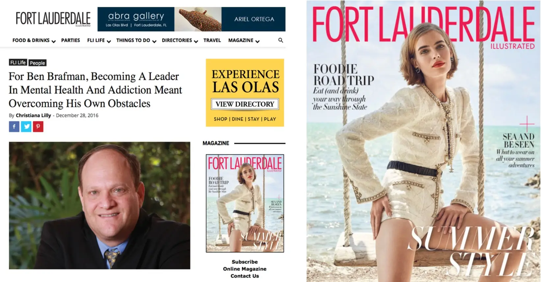Click the Fort Lauderdale Illustrated logo
This screenshot has width=541, height=282.
(x=53, y=19)
